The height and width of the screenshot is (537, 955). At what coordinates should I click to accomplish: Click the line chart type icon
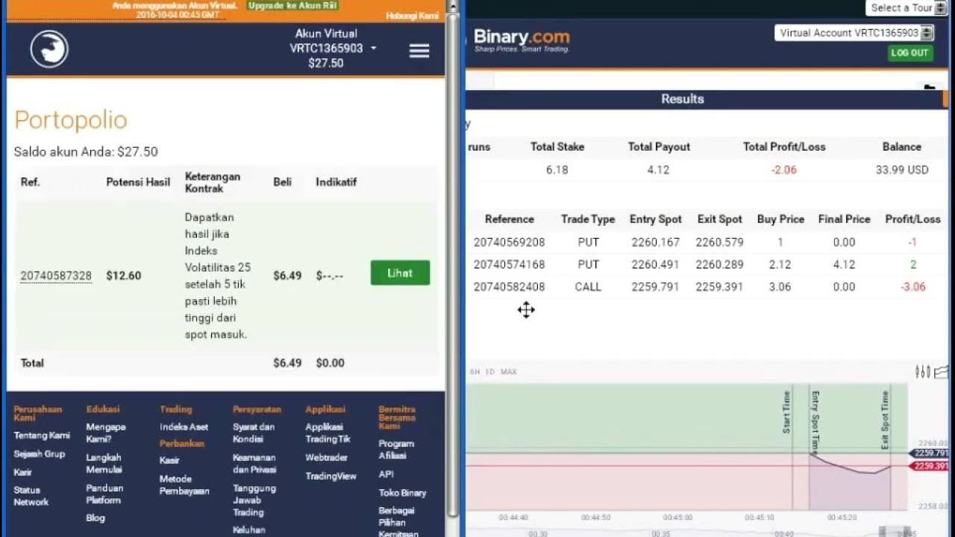942,371
